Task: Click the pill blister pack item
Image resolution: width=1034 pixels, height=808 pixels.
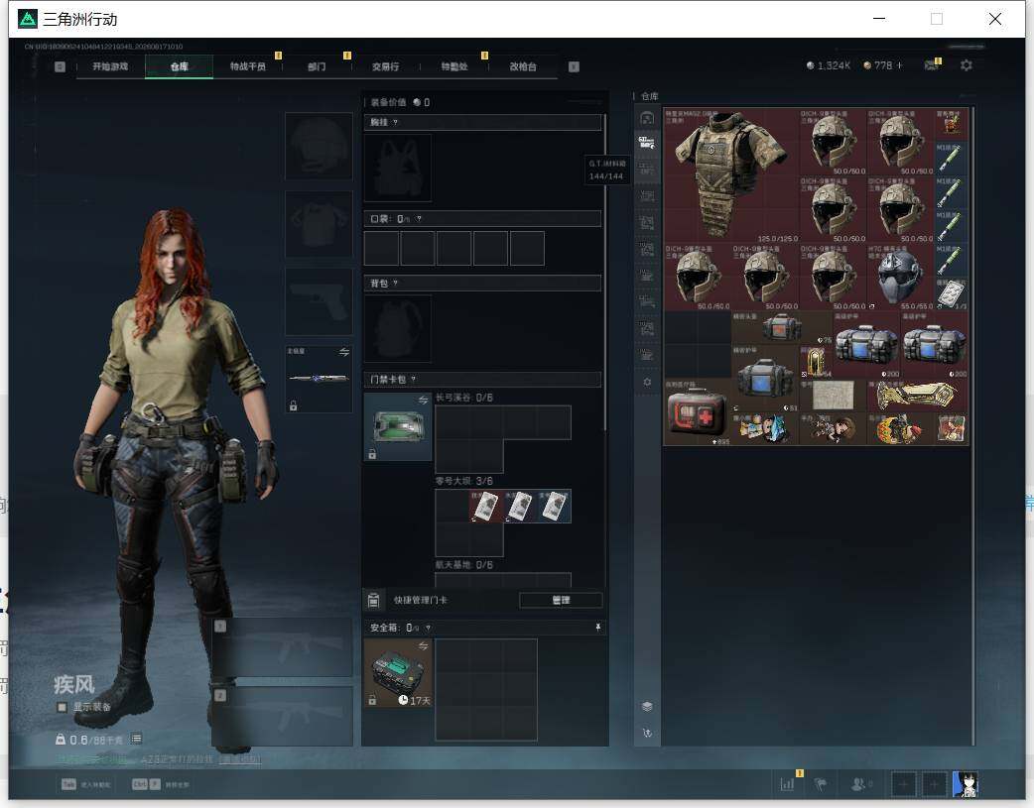Action: (x=951, y=293)
